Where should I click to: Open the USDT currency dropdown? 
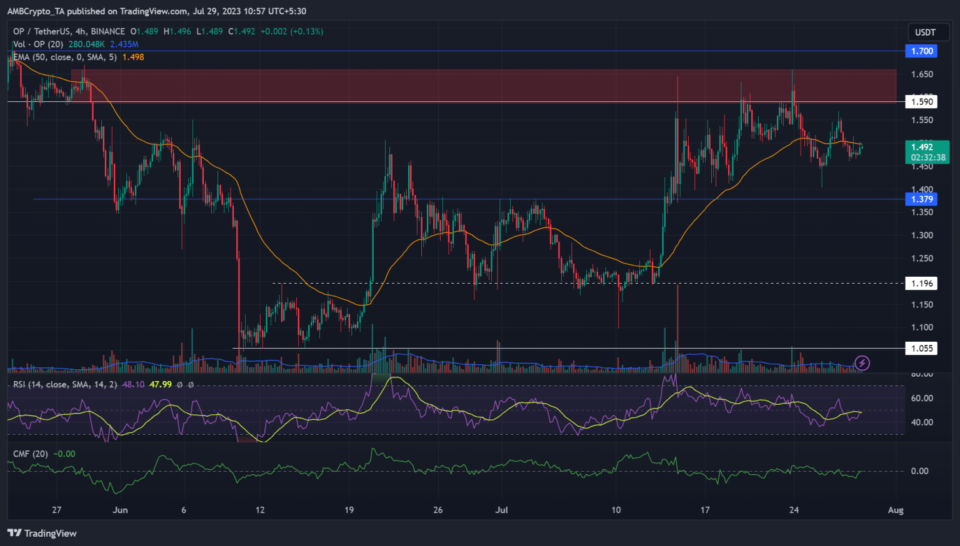[925, 32]
